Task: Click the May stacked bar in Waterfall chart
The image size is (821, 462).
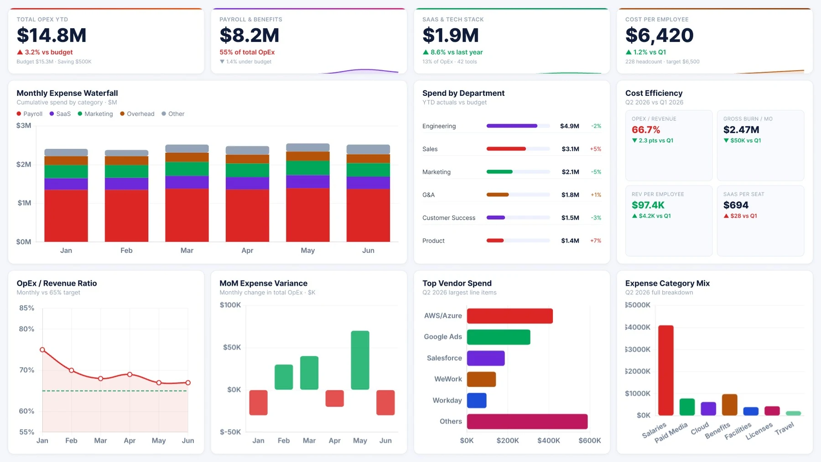Action: coord(308,193)
